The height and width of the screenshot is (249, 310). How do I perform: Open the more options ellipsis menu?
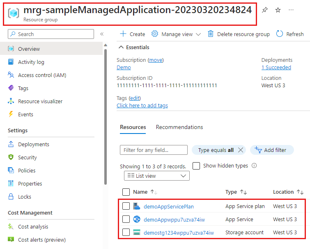[x=291, y=10]
